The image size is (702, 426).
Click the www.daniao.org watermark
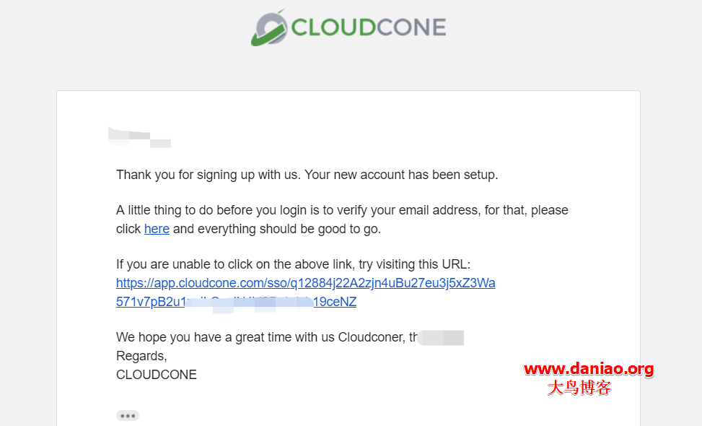(x=588, y=369)
